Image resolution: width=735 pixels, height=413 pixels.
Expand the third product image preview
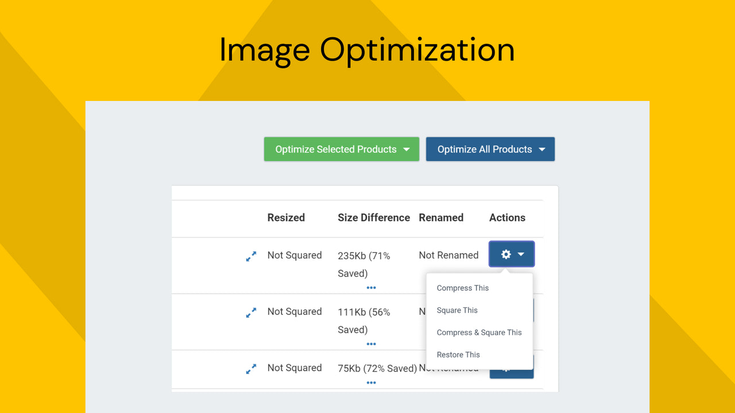pyautogui.click(x=251, y=369)
